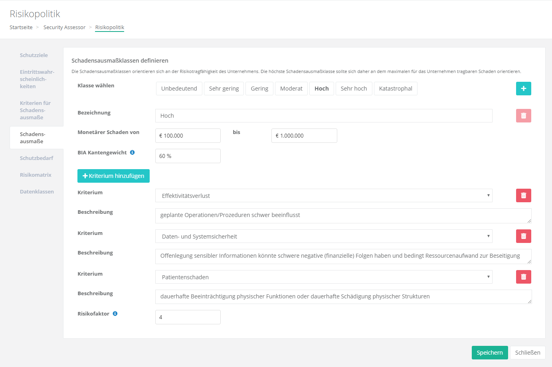
Task: Click the faded trash icon beside Bezeichnung
Action: click(x=523, y=116)
